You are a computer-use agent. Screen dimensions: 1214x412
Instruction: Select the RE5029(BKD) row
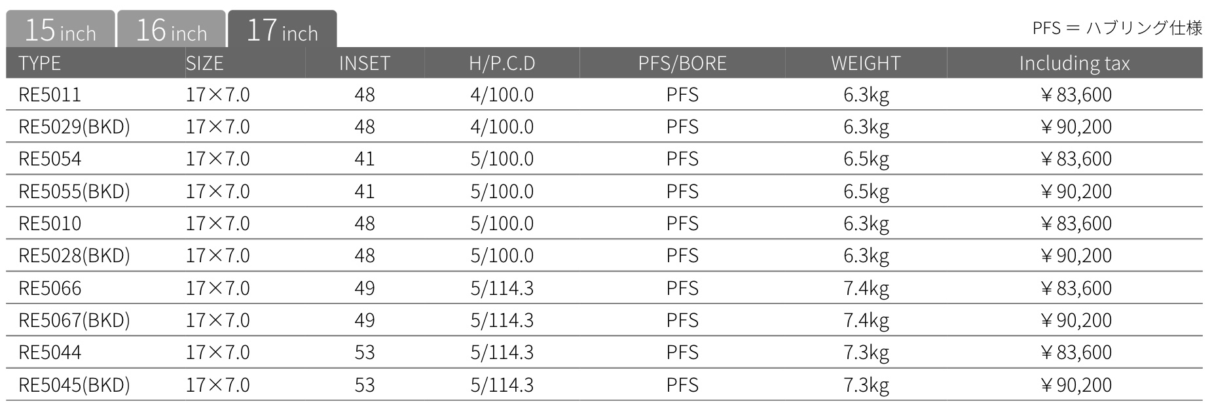[x=604, y=127]
